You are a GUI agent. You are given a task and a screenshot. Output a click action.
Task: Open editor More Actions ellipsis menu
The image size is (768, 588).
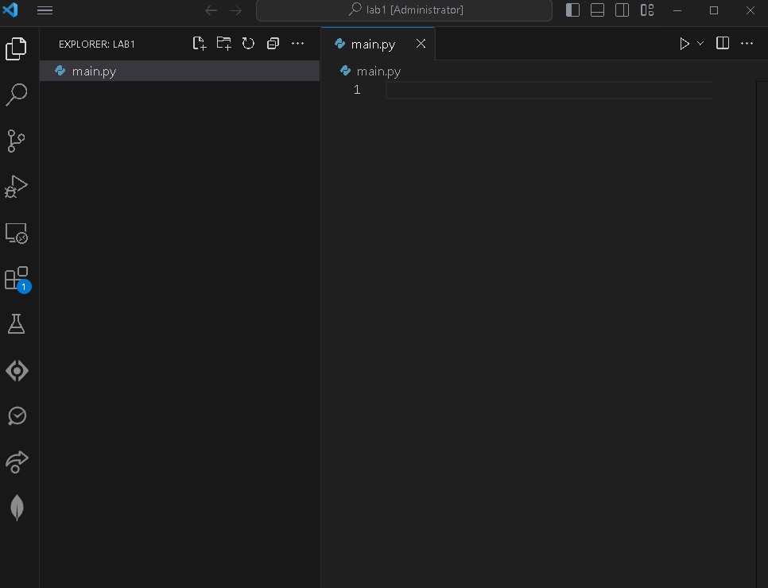pos(747,44)
